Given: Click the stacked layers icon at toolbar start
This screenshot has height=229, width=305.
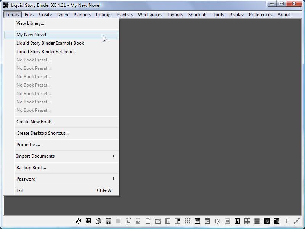Looking at the screenshot, I should (x=79, y=221).
